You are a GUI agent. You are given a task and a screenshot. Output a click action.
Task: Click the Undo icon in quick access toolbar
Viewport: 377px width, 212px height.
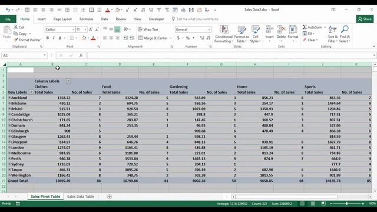[8, 10]
